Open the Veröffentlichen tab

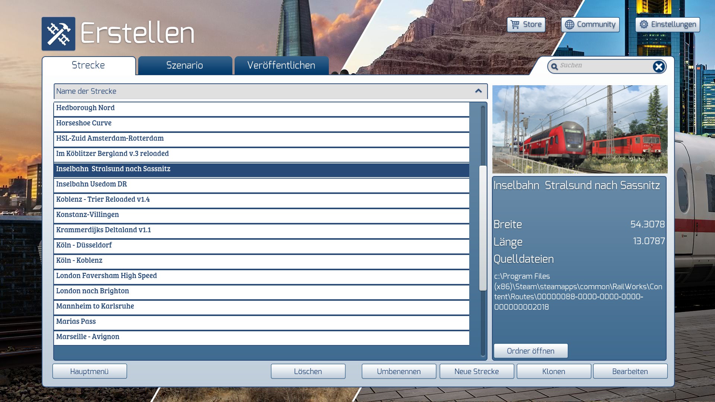click(x=281, y=66)
